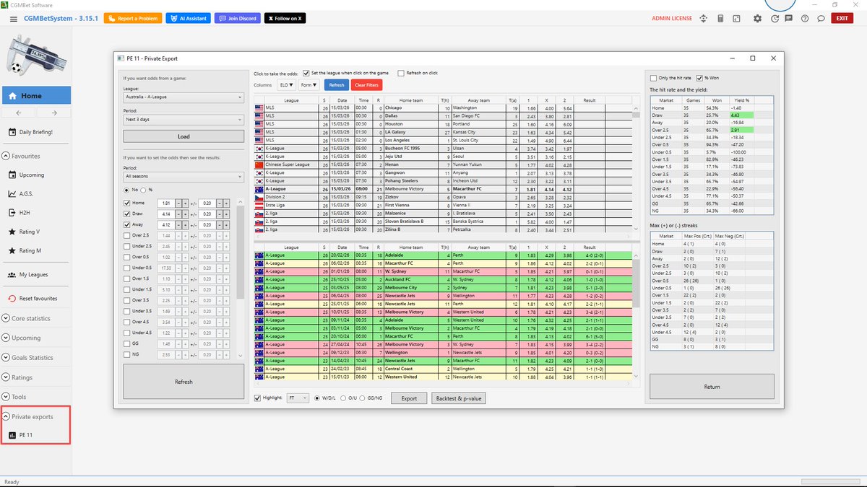This screenshot has width=867, height=487.
Task: Collapse the Private exports section
Action: (x=7, y=416)
